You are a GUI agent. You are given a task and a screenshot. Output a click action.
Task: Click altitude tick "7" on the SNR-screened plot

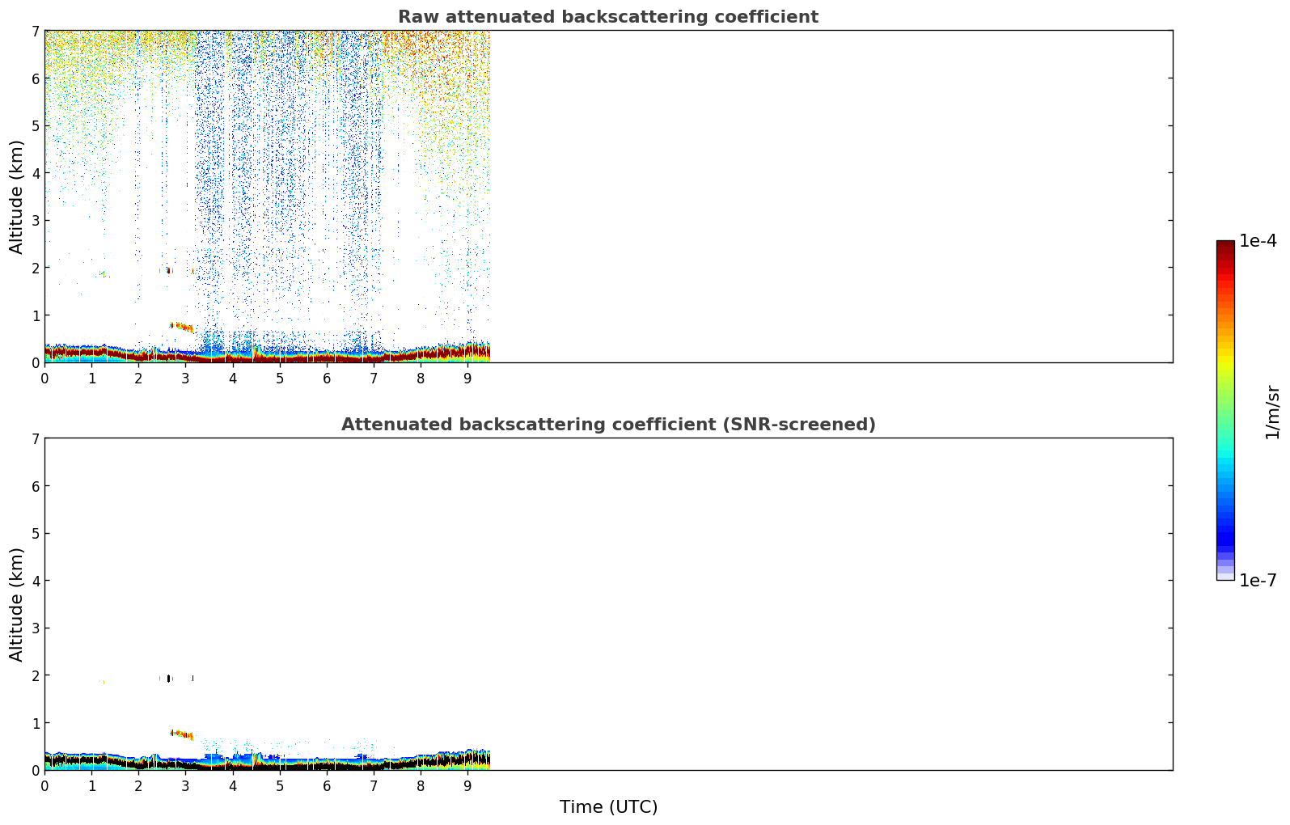[36, 438]
